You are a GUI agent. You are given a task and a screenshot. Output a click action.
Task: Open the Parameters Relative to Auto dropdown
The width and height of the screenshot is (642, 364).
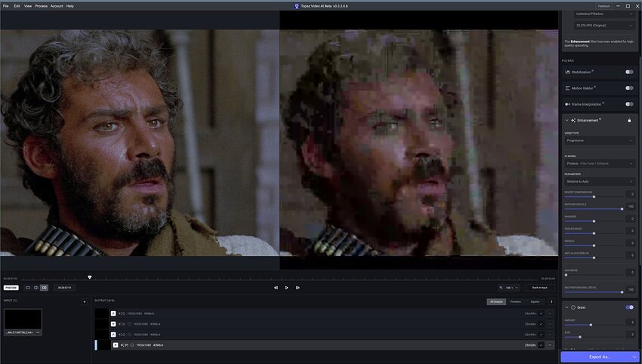click(x=600, y=181)
